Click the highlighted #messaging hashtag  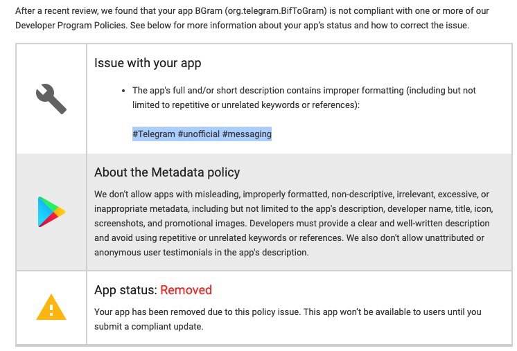tap(247, 134)
